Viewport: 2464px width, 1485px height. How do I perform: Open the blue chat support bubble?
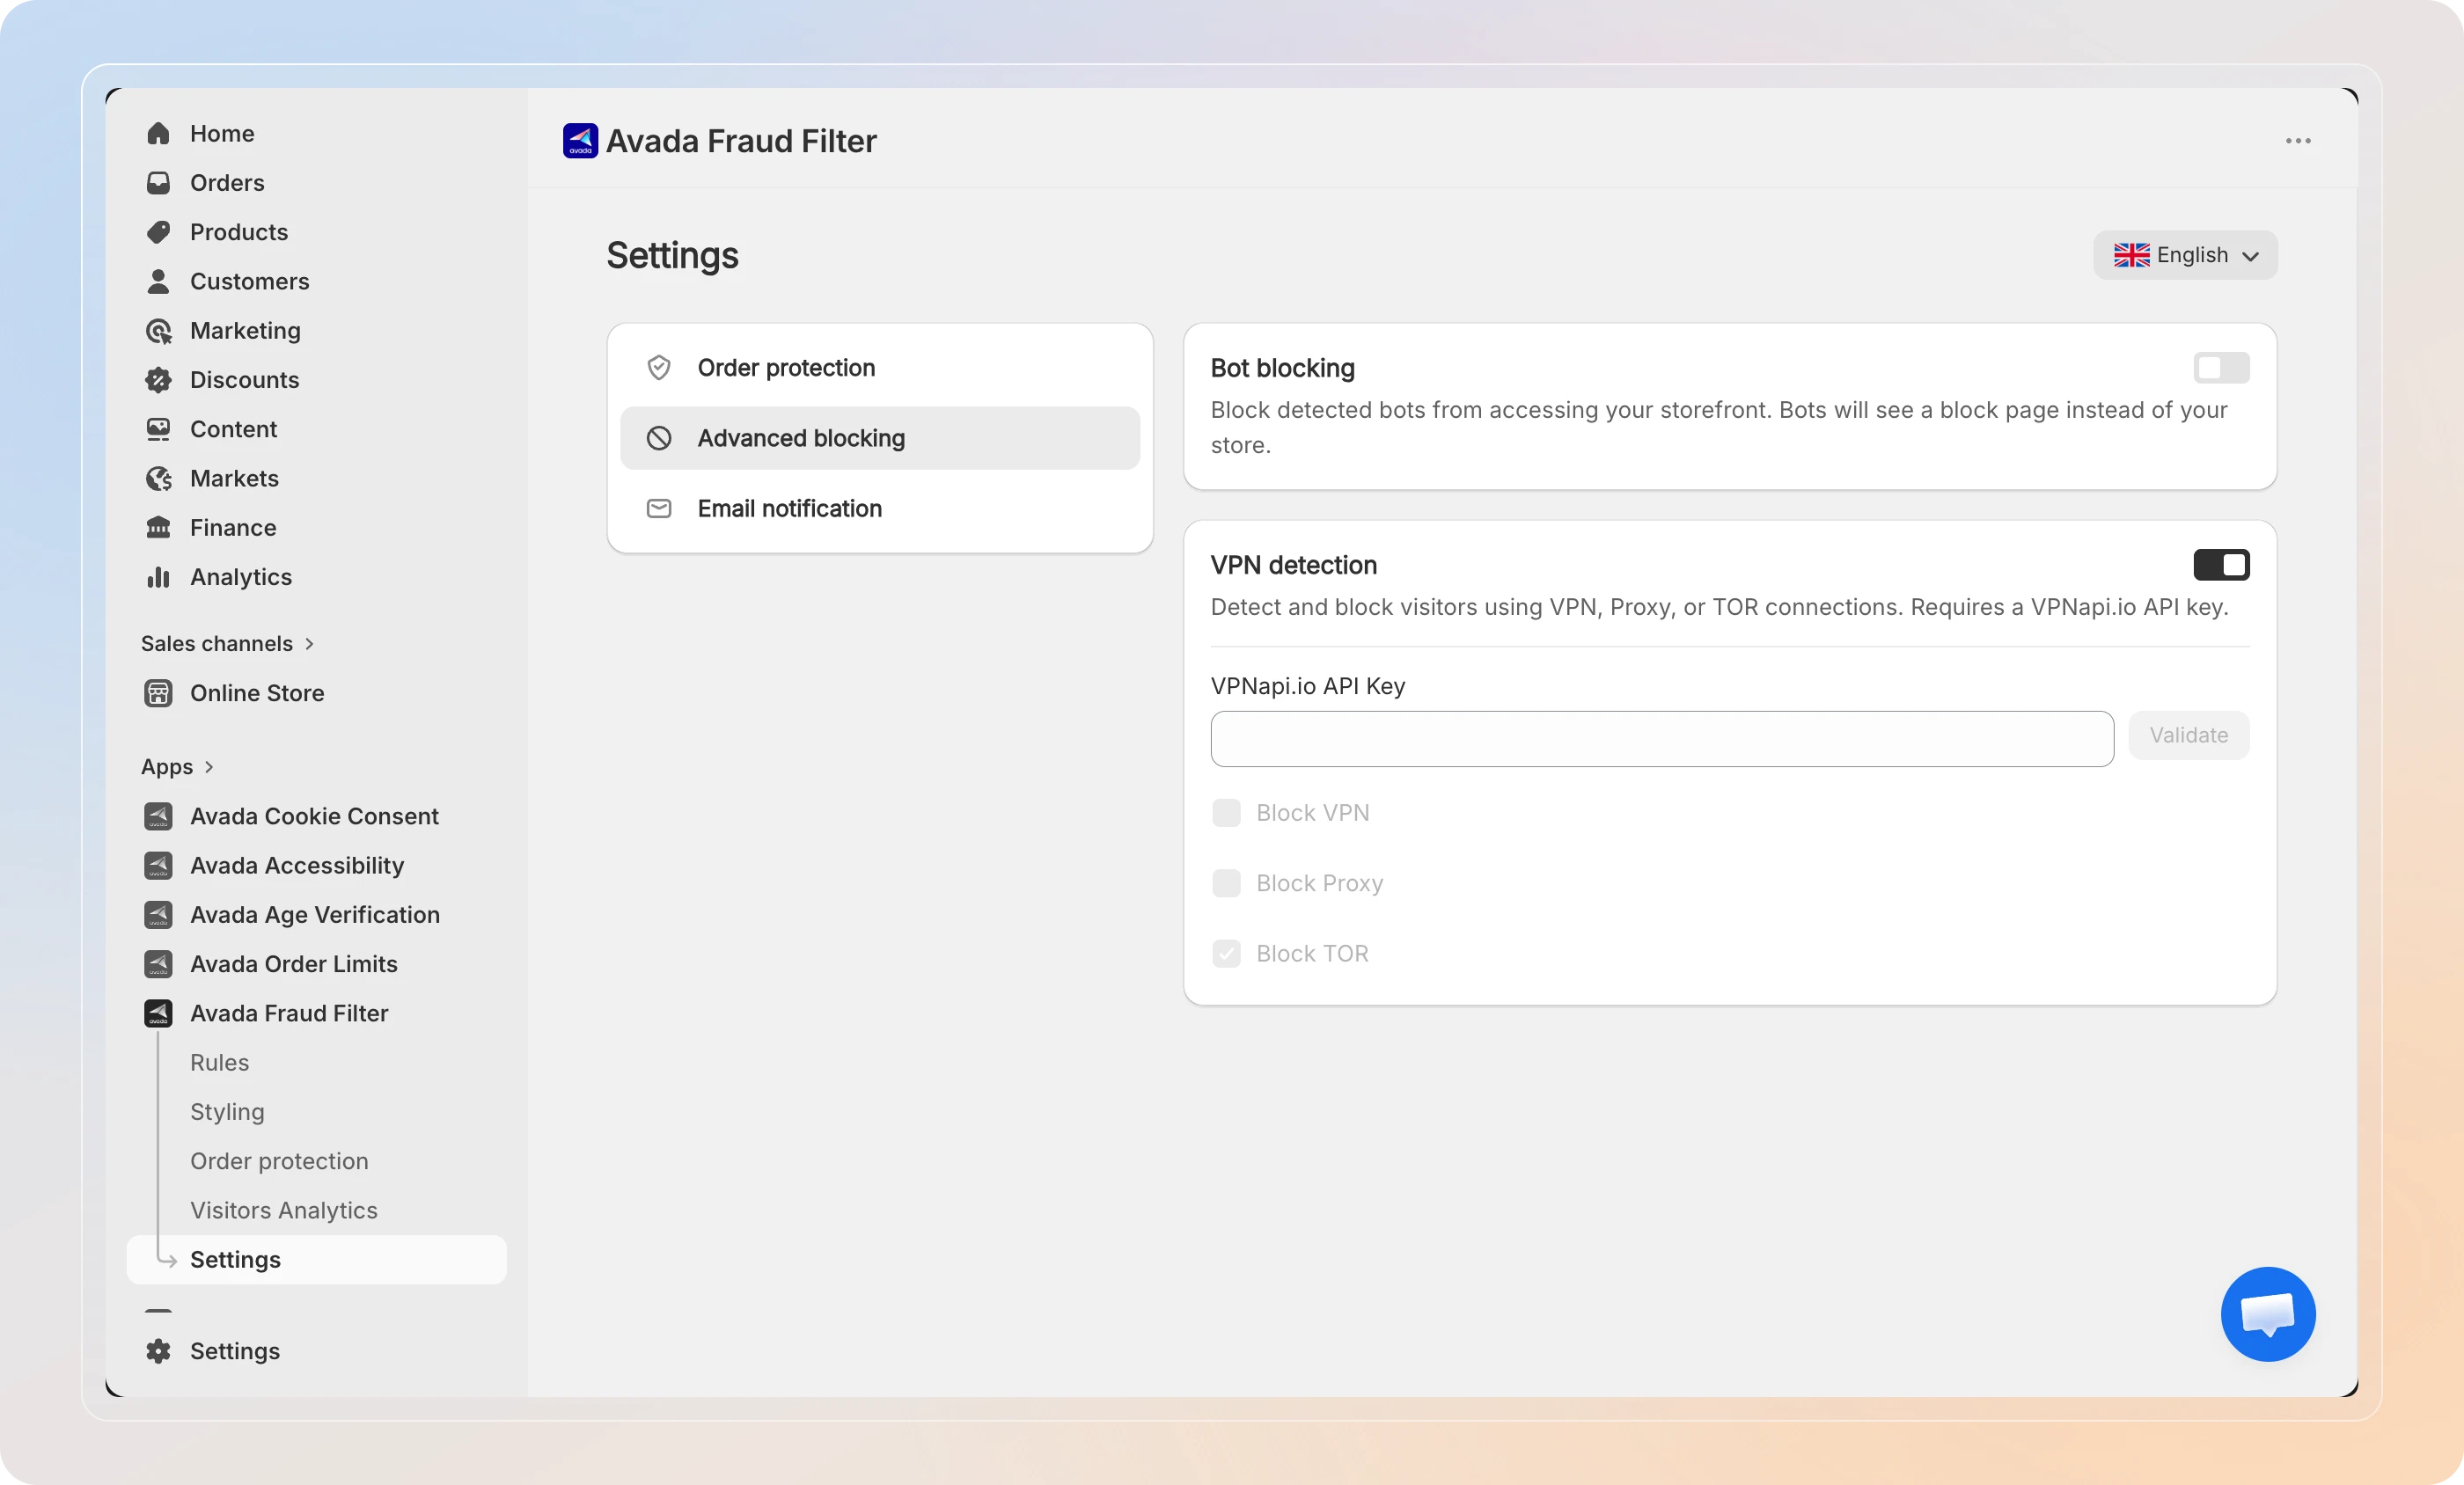point(2268,1314)
